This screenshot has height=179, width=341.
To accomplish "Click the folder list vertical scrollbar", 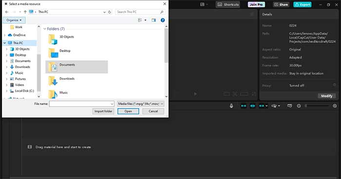I will point(166,46).
